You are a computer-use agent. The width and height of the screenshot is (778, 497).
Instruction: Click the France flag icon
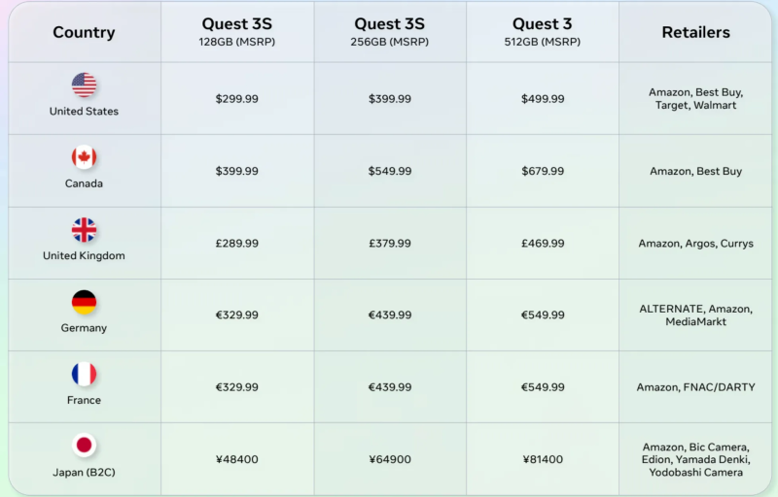click(x=85, y=375)
